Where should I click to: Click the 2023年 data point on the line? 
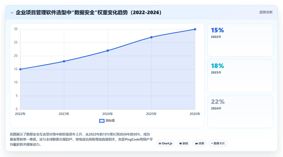tap(64, 61)
